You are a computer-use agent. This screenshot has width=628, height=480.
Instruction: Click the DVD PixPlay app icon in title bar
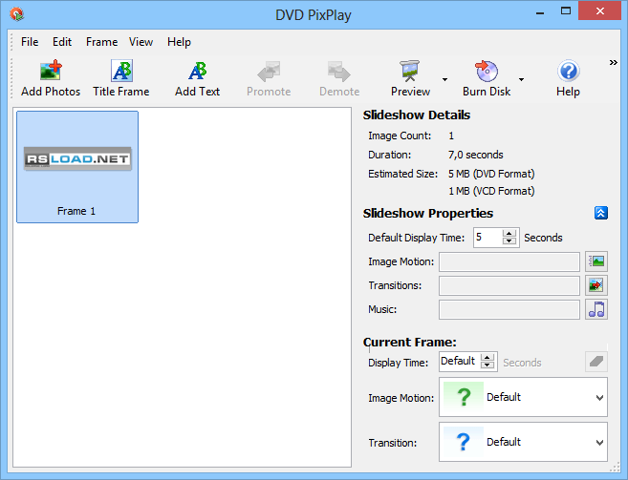pyautogui.click(x=17, y=14)
